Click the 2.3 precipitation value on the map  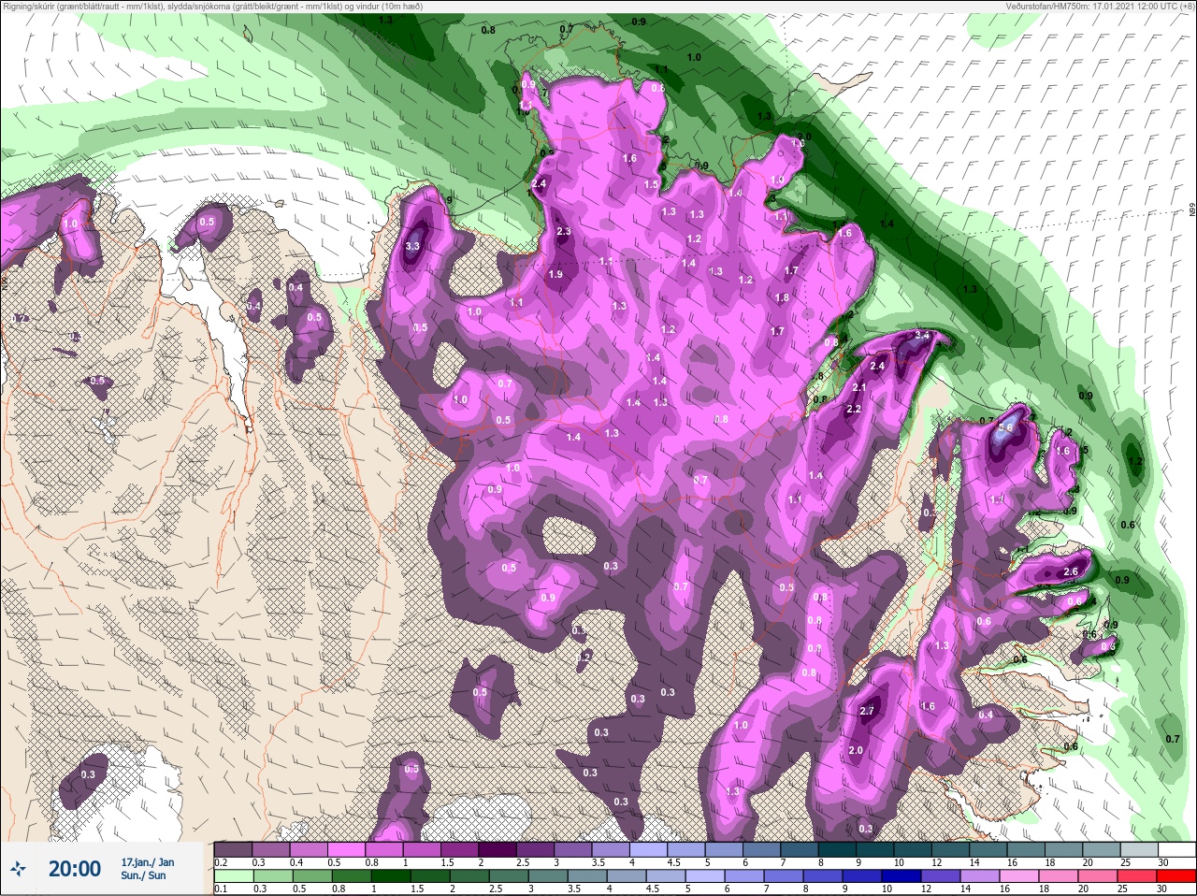(563, 231)
